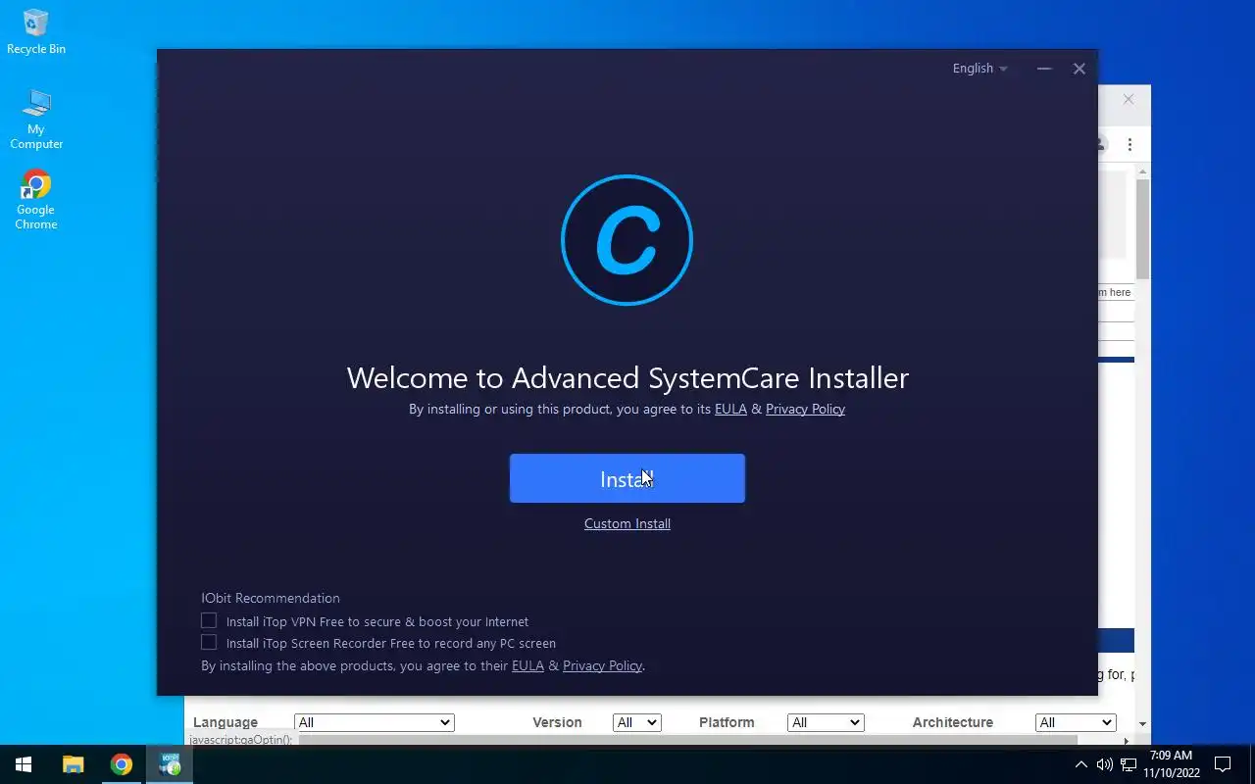This screenshot has height=784, width=1255.
Task: Open the network status tray icon
Action: pos(1129,764)
